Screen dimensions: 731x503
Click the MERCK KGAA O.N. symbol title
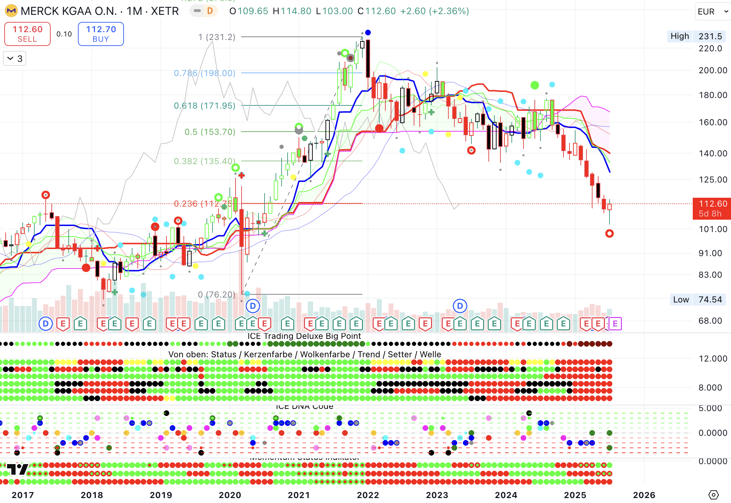click(69, 11)
